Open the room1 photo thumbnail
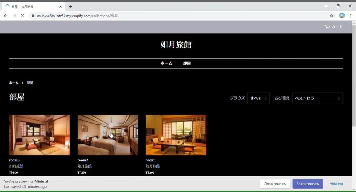Viewport: 356px width, 192px height. pos(176,135)
